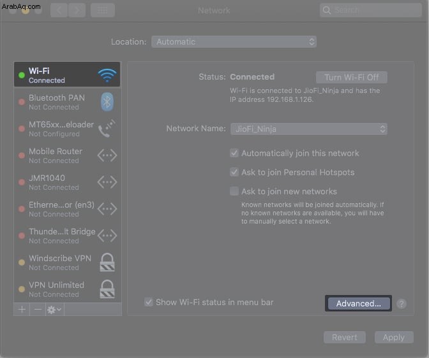Select Bluetooth PAN service
Image resolution: width=429 pixels, height=358 pixels.
(x=67, y=102)
